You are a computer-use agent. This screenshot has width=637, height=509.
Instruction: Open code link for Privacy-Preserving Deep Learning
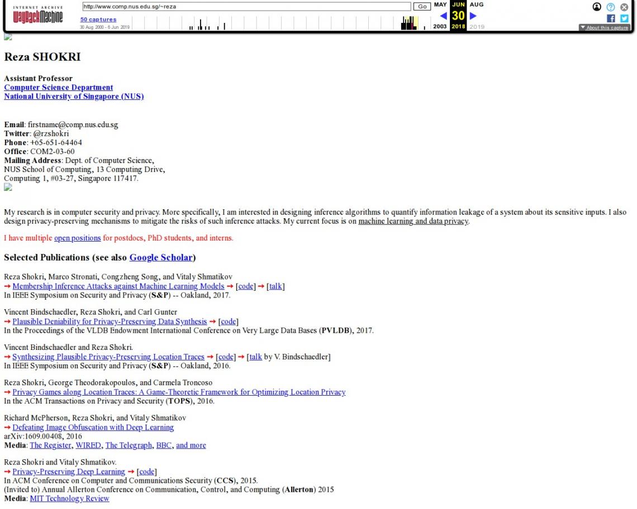(x=146, y=472)
